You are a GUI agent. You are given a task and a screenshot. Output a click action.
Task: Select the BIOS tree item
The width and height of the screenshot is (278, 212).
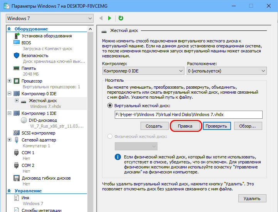[26, 43]
